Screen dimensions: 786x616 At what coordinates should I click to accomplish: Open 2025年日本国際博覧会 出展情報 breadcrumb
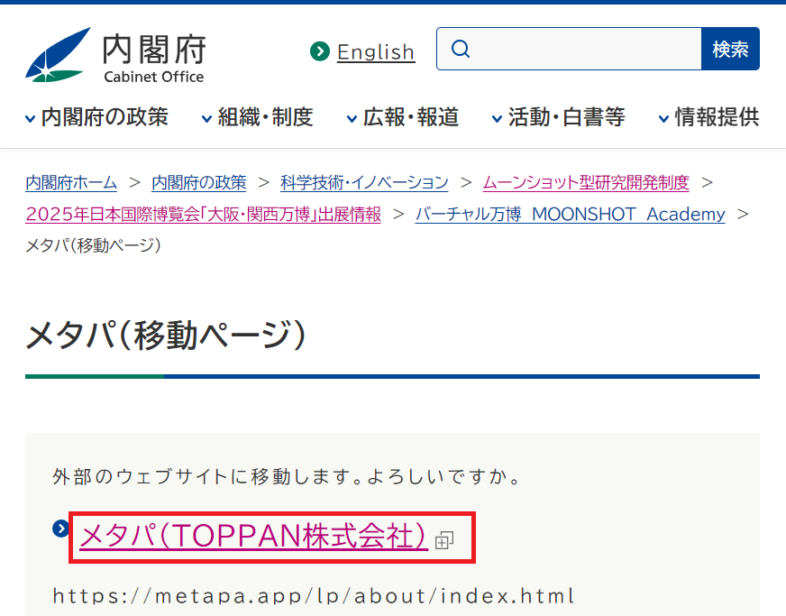(x=203, y=214)
